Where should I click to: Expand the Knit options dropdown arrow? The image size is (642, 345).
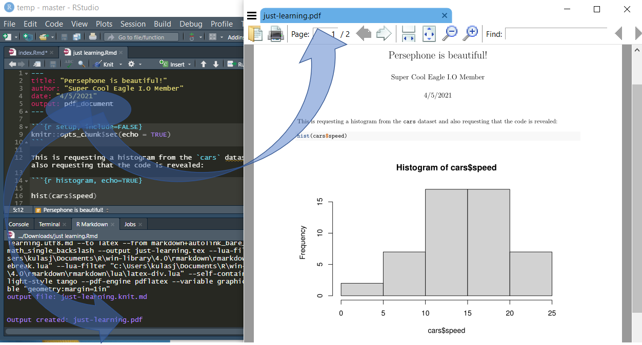pyautogui.click(x=121, y=64)
